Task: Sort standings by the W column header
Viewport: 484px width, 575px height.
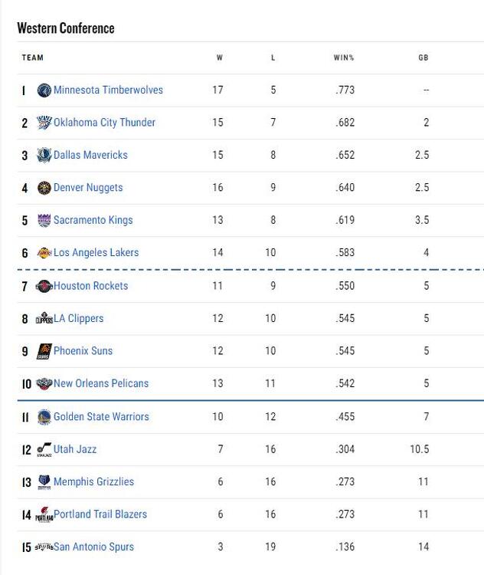Action: (x=220, y=58)
